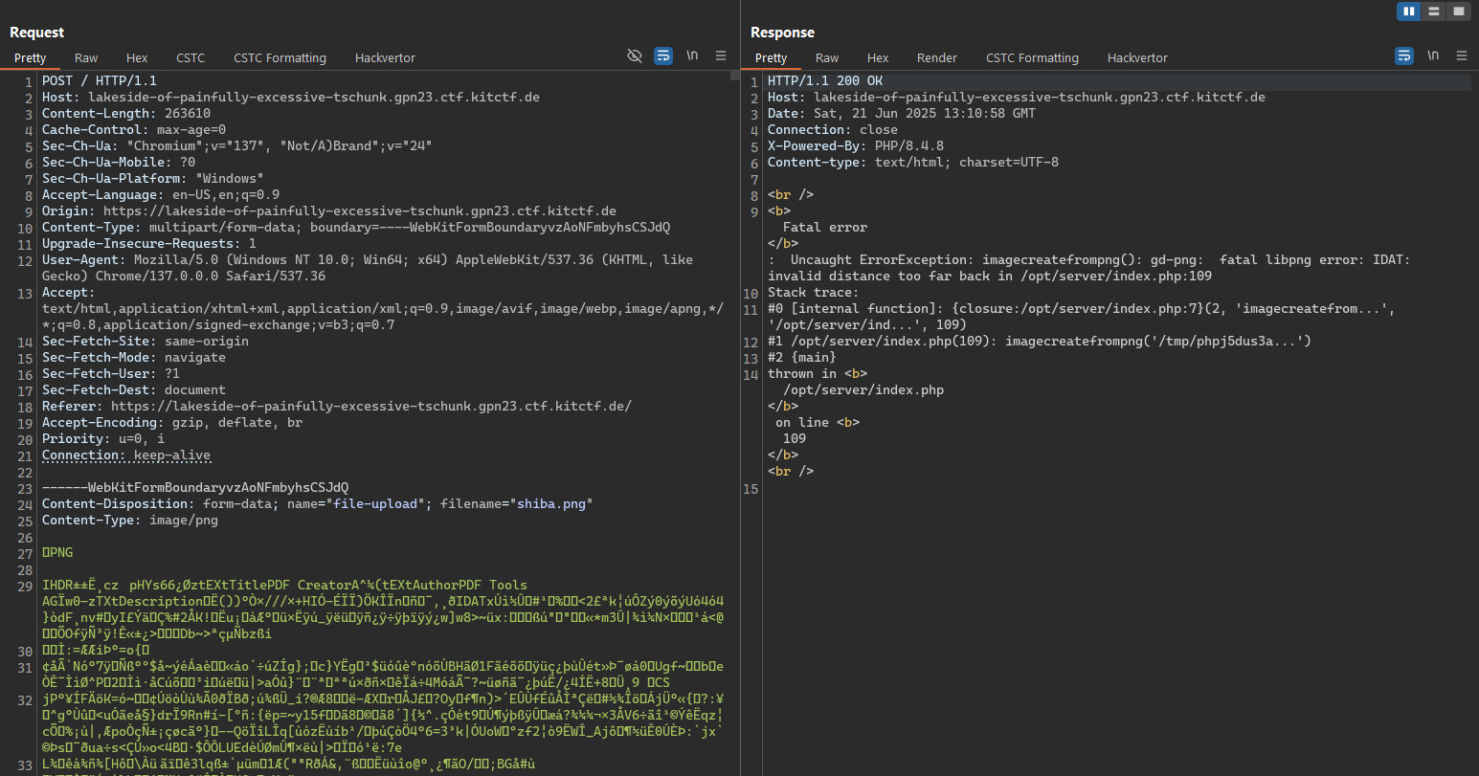
Task: Click the PNG magic header line 27
Action: [57, 552]
